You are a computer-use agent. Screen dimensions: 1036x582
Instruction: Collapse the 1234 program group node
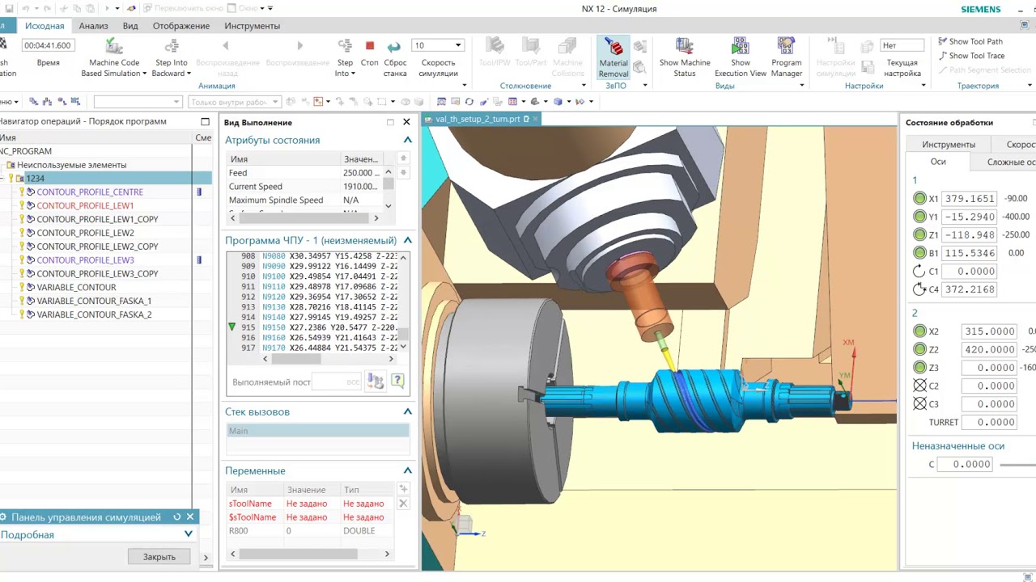tap(3, 179)
